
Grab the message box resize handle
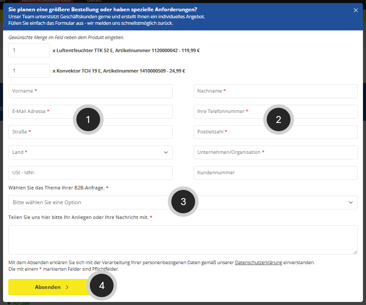click(x=355, y=252)
